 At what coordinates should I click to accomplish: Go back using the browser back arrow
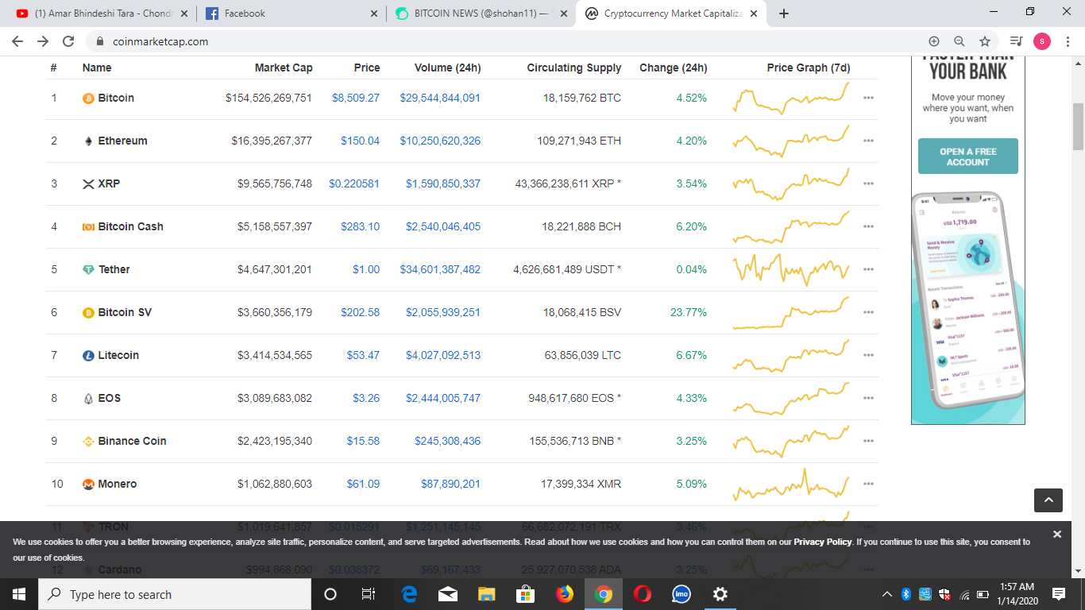tap(17, 41)
